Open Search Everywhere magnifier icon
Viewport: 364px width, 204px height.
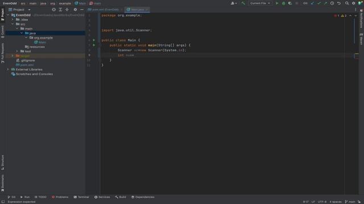(x=347, y=3)
